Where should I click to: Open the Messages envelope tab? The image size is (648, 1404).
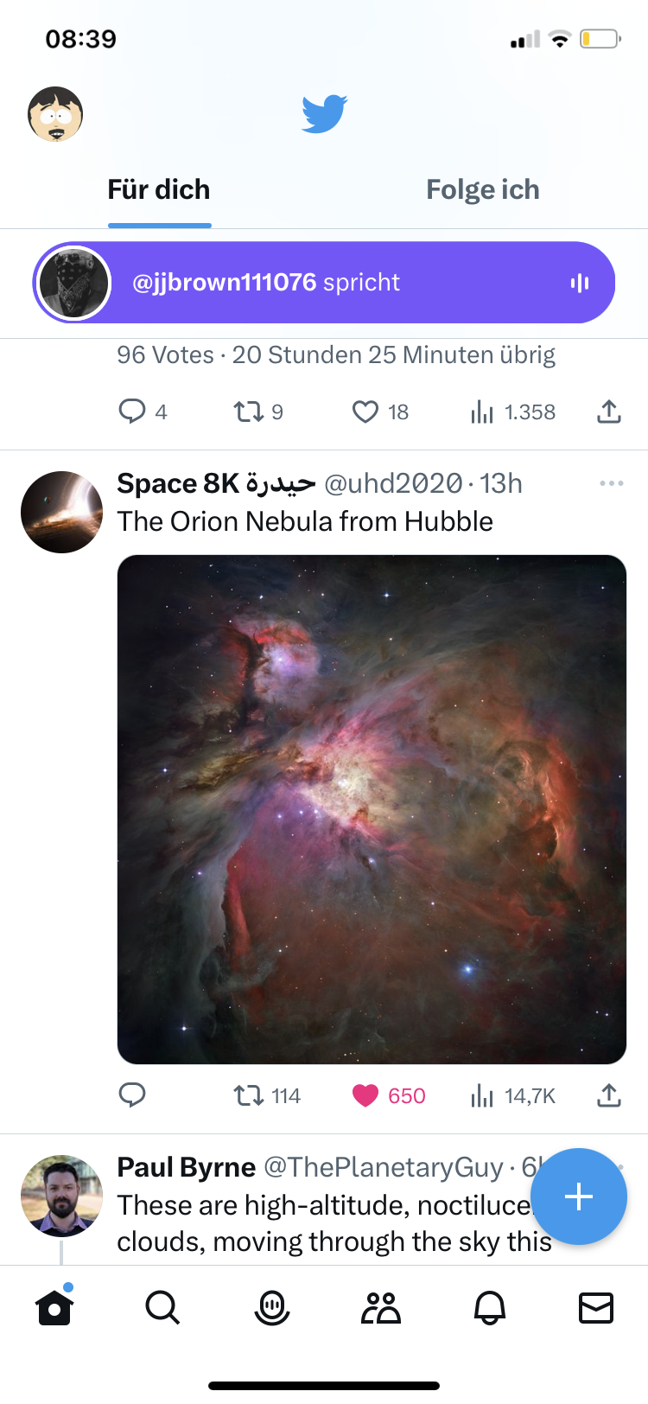coord(596,1307)
